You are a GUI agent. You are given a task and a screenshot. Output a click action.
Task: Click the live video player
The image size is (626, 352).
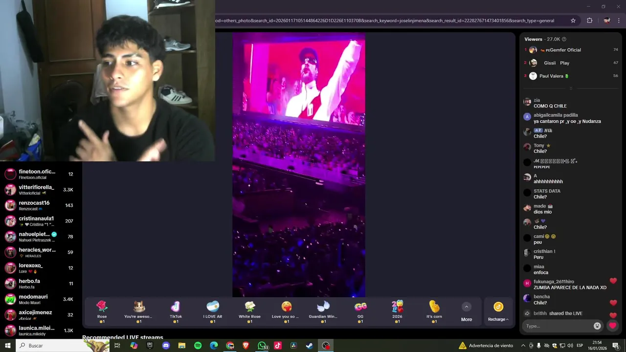click(299, 165)
